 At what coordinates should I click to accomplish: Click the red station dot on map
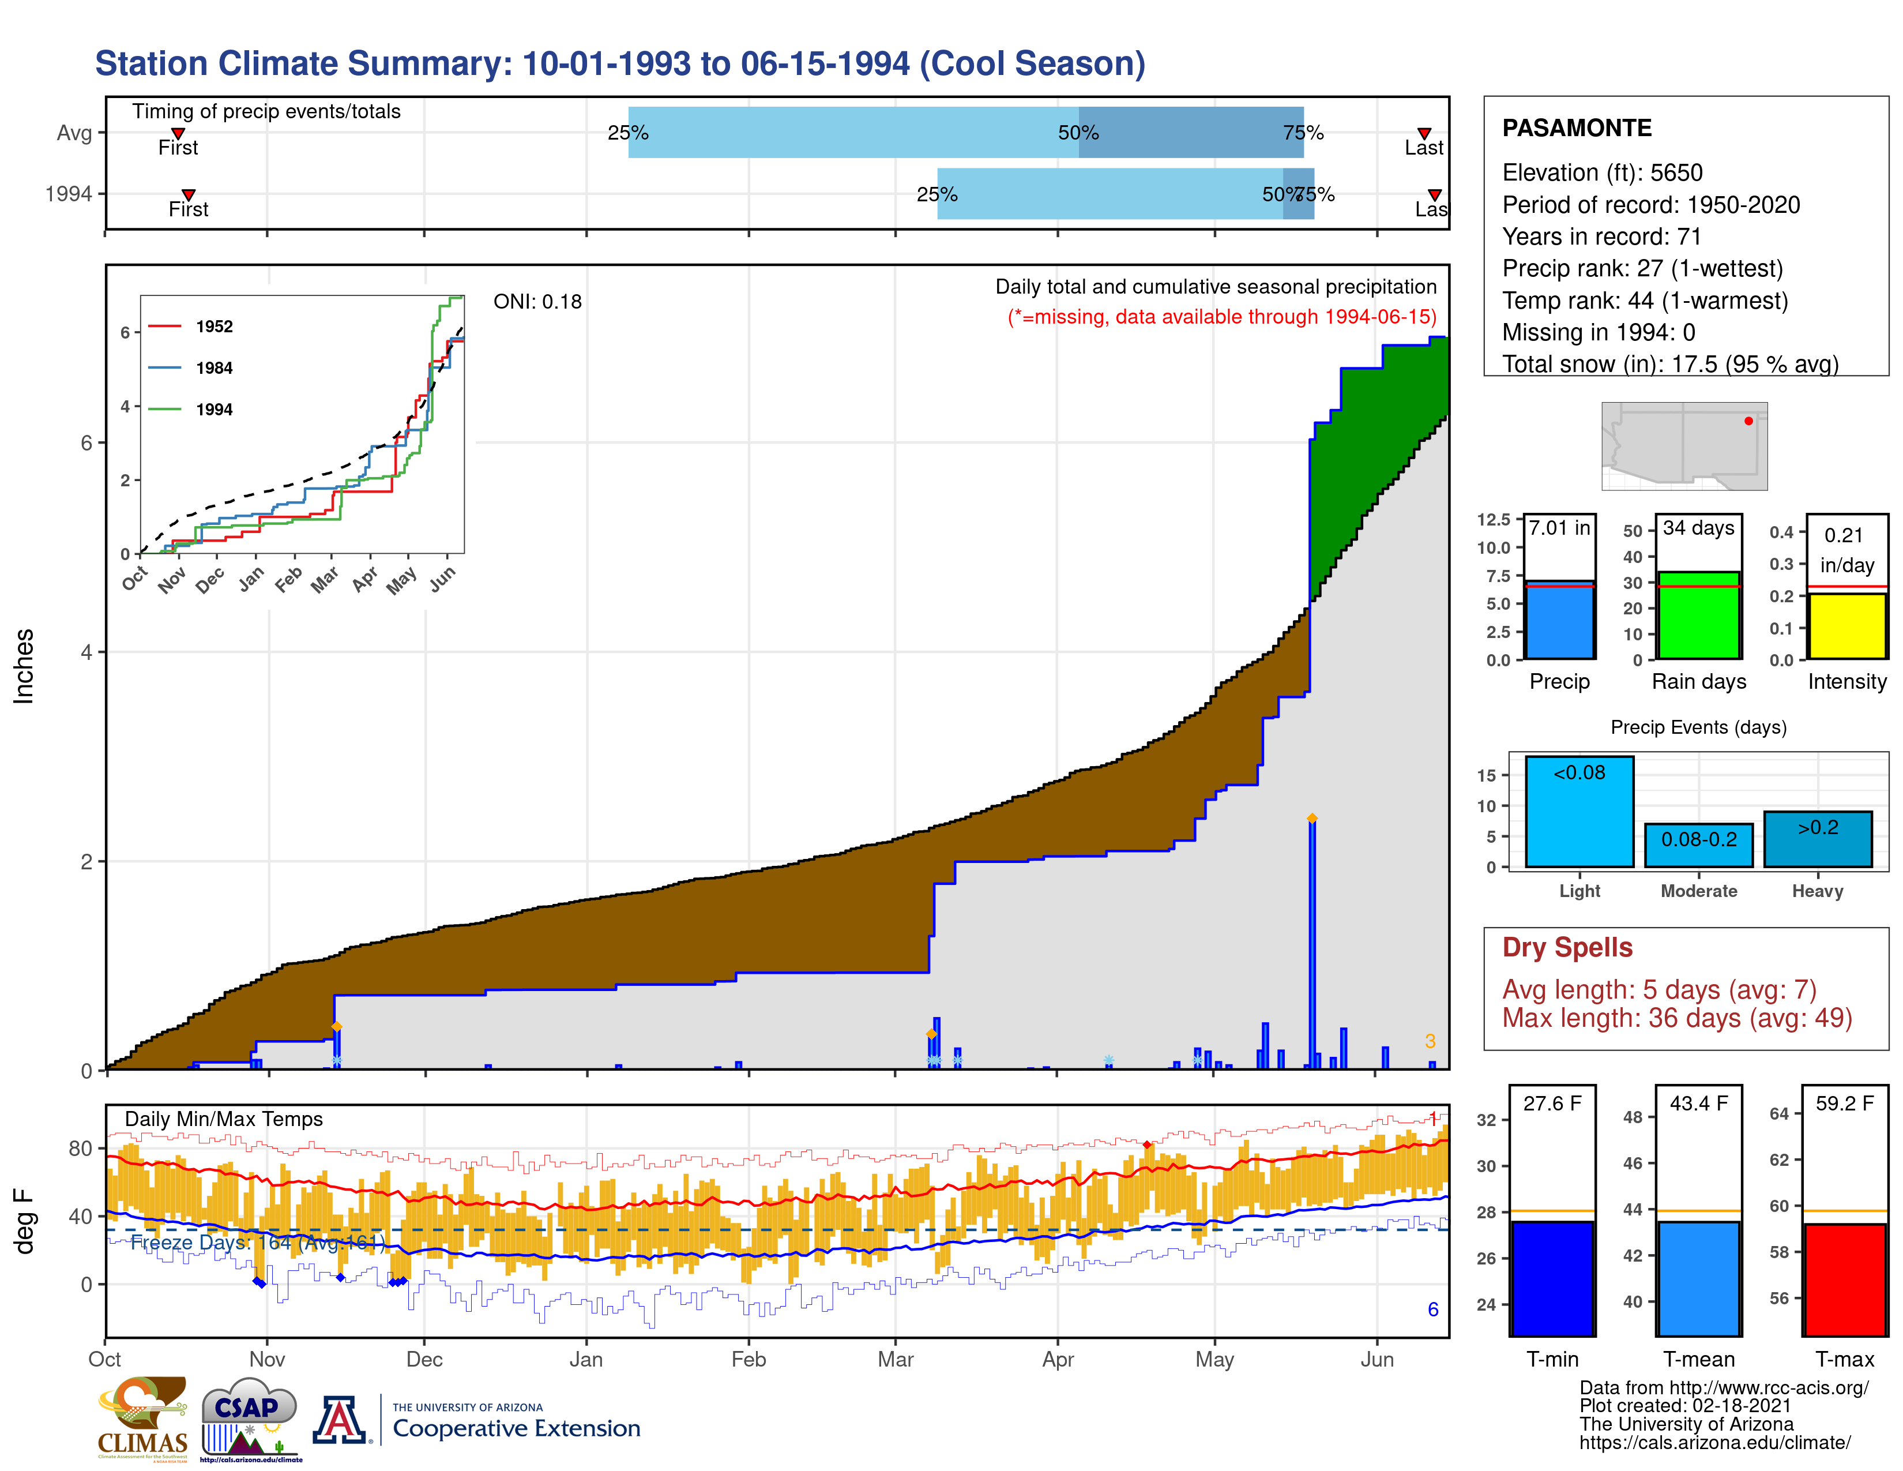tap(1748, 421)
